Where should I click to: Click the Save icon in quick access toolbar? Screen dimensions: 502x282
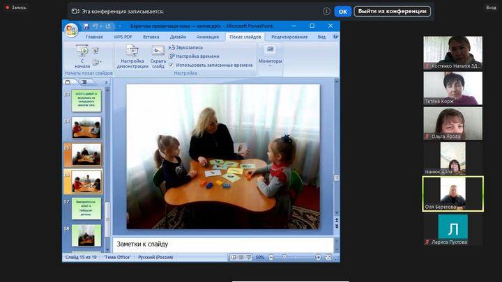[x=86, y=26]
